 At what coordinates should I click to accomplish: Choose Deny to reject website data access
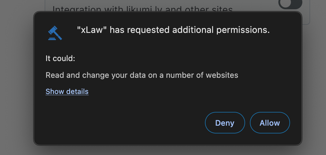(225, 123)
